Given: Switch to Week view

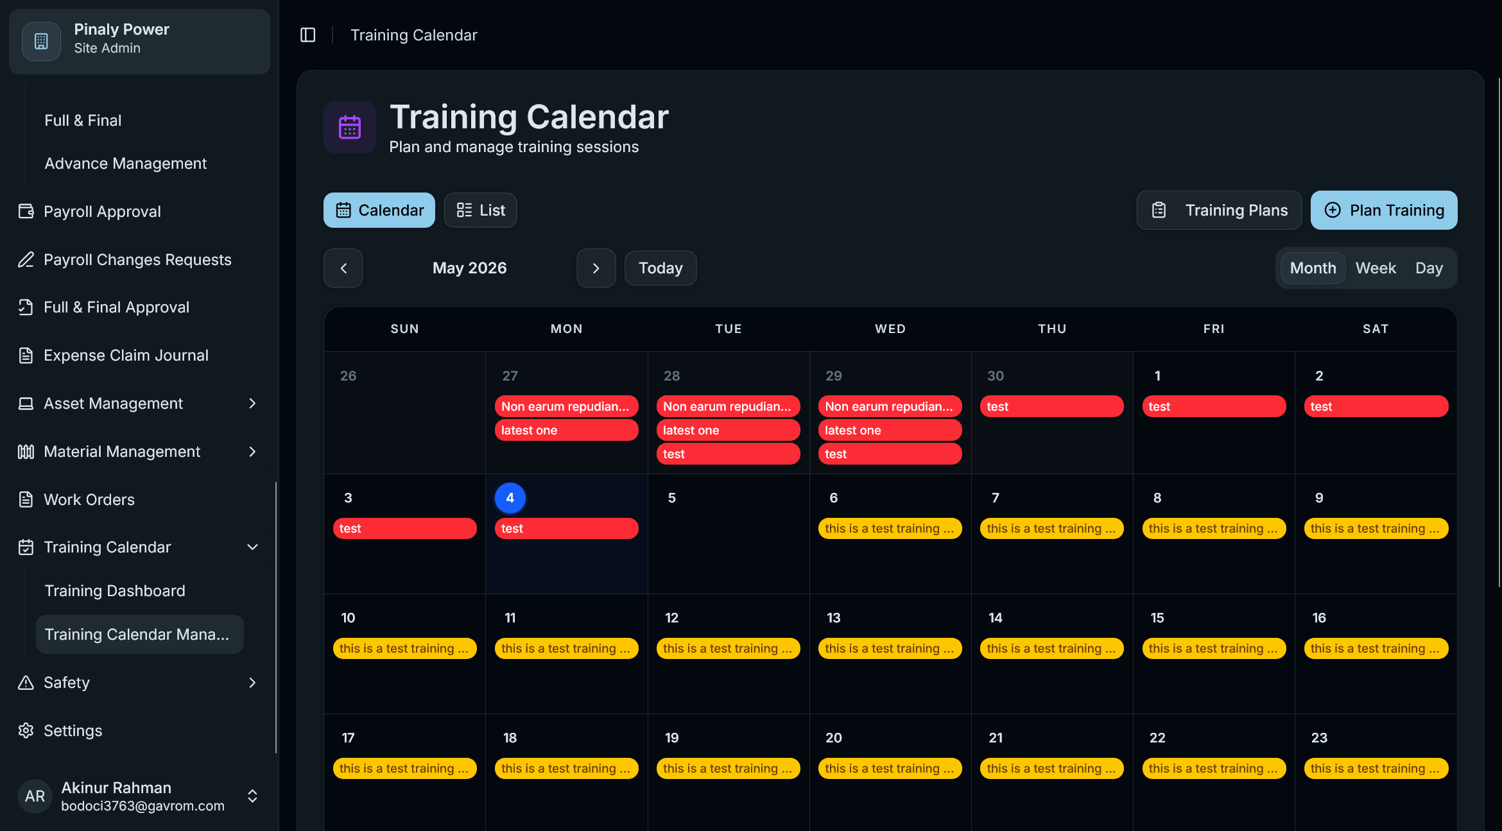Looking at the screenshot, I should pos(1376,268).
